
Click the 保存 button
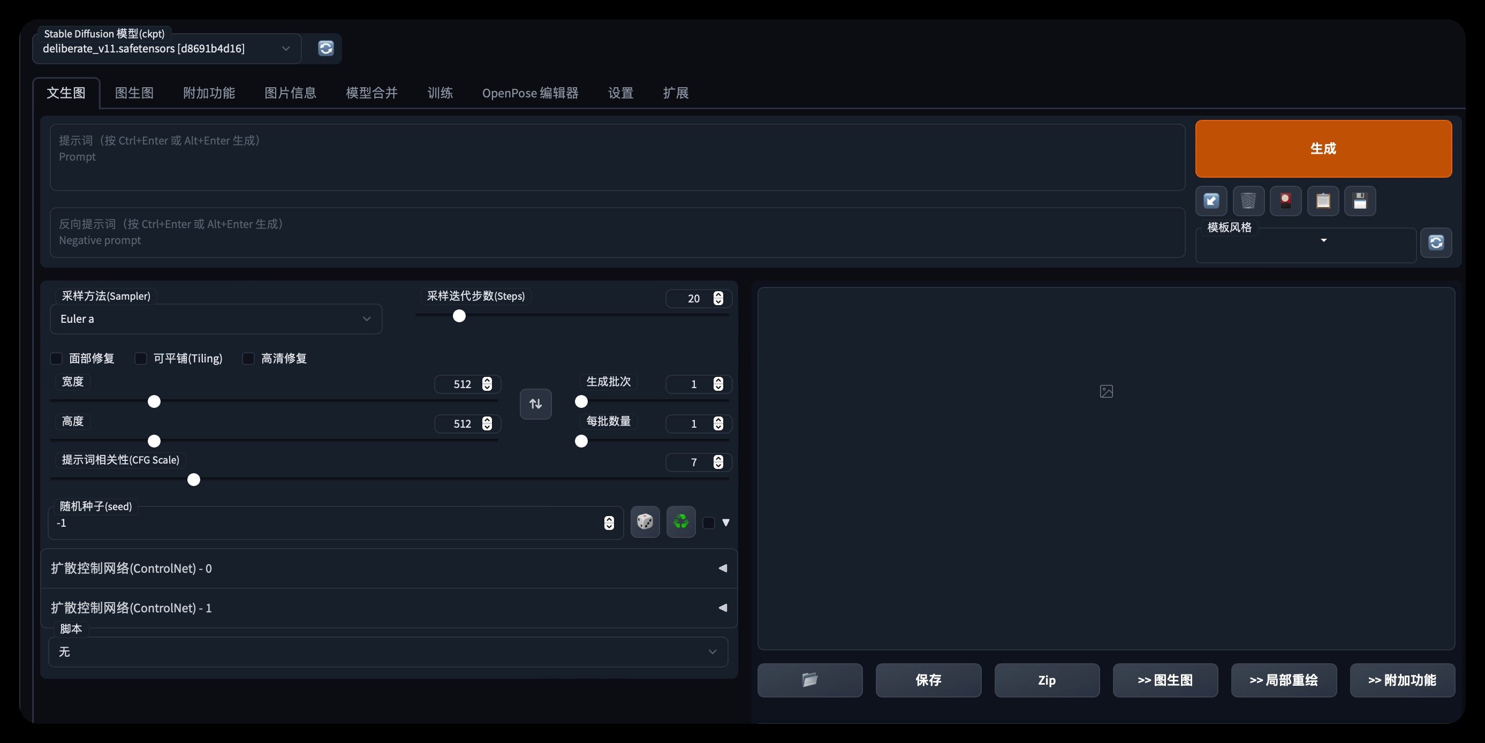pyautogui.click(x=928, y=680)
